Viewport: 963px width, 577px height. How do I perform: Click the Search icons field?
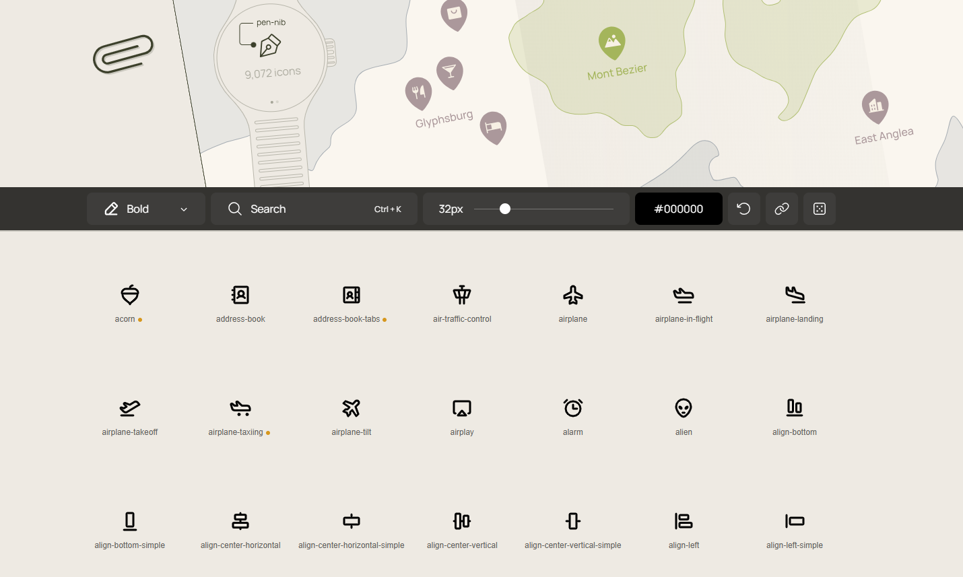click(x=314, y=209)
